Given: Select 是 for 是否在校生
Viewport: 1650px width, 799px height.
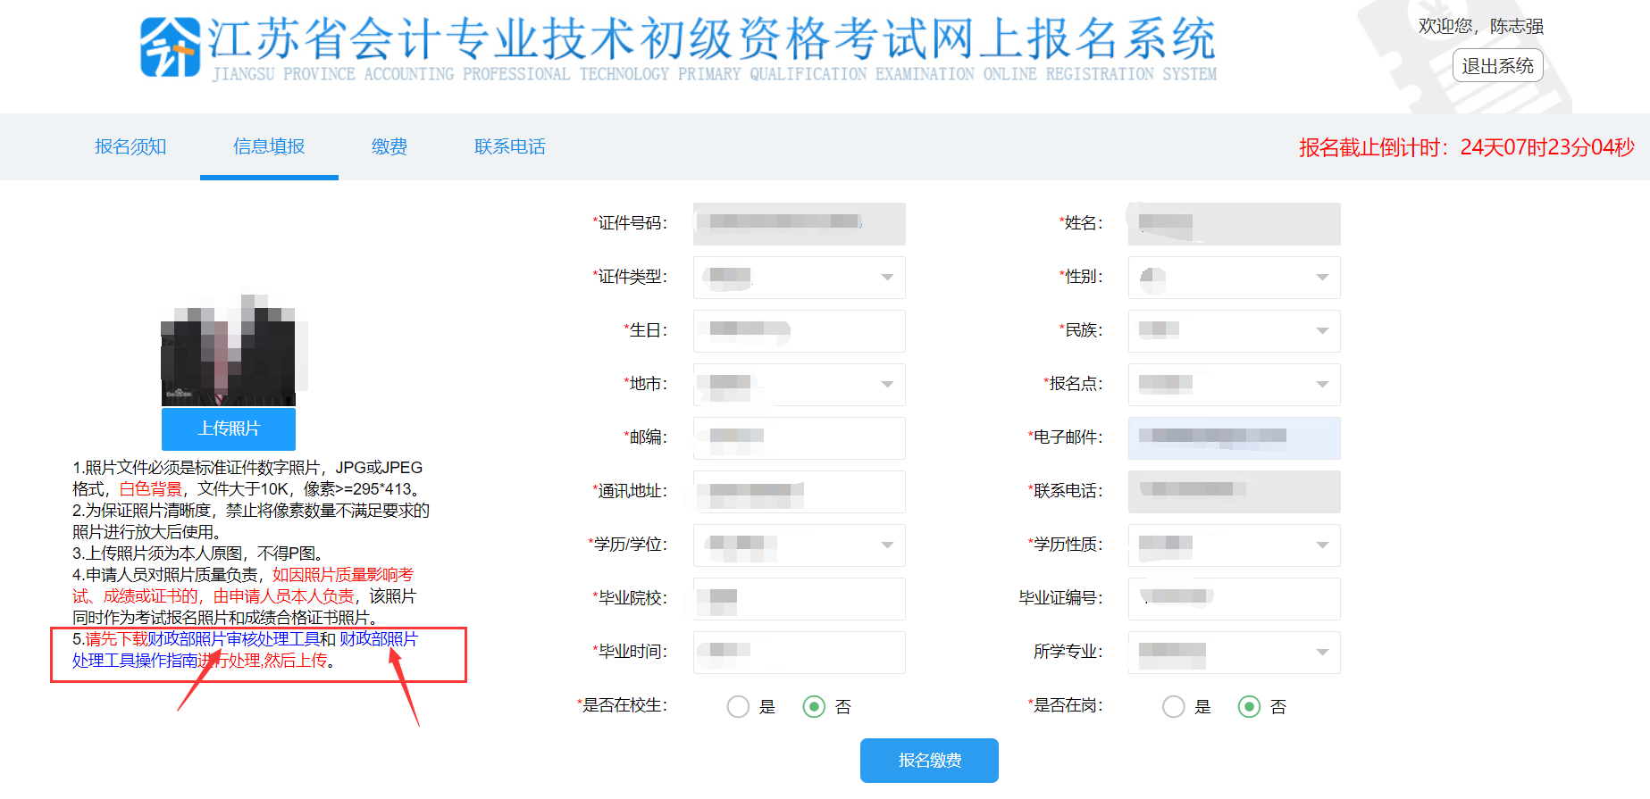Looking at the screenshot, I should click(738, 707).
